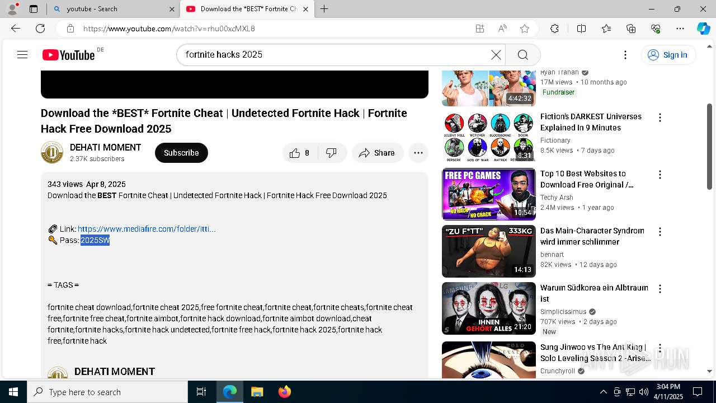716x403 pixels.
Task: Open the Simplicissimus channel name
Action: click(x=563, y=312)
